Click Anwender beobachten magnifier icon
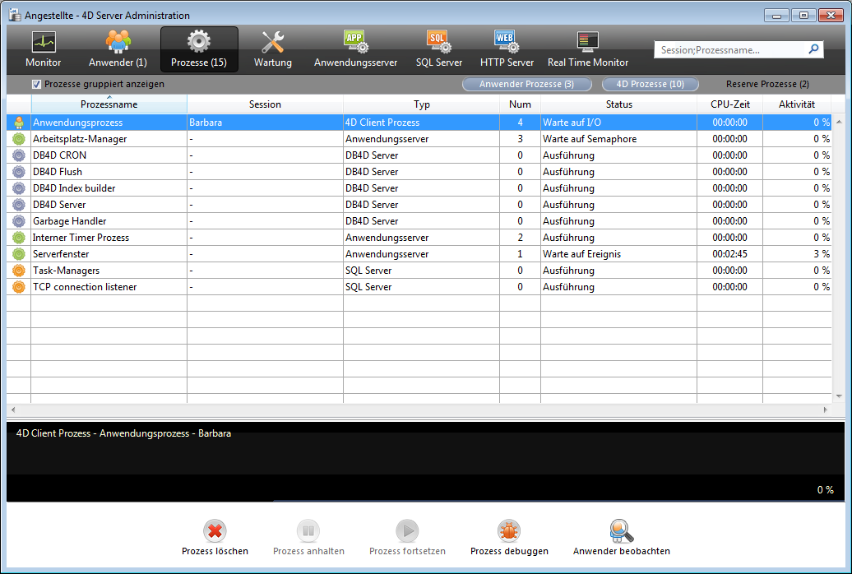The width and height of the screenshot is (852, 574). tap(621, 531)
